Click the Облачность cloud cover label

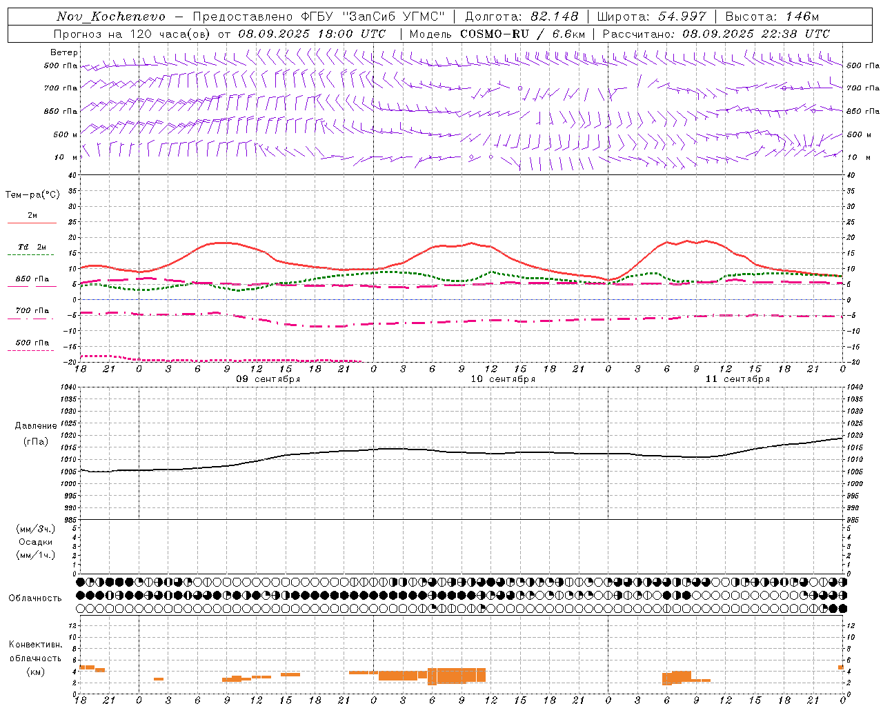coord(35,598)
